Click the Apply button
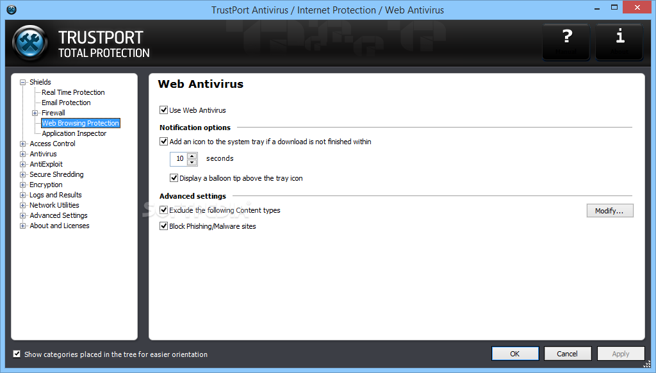 click(620, 354)
